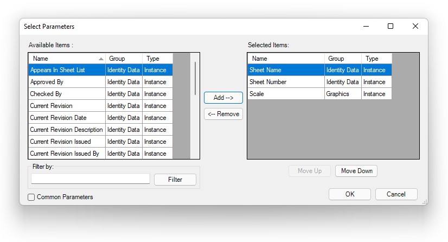Click inside the Filter by text field
Image resolution: width=448 pixels, height=242 pixels.
pos(90,179)
